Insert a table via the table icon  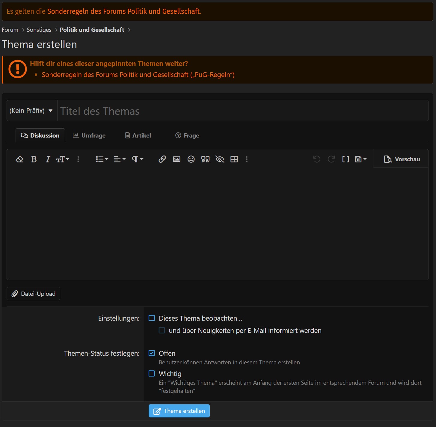coord(234,159)
